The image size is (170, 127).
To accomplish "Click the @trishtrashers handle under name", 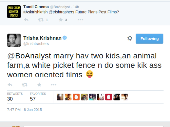I will click(x=36, y=44).
